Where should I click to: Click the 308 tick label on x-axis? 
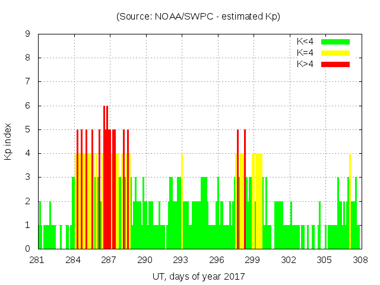point(360,260)
